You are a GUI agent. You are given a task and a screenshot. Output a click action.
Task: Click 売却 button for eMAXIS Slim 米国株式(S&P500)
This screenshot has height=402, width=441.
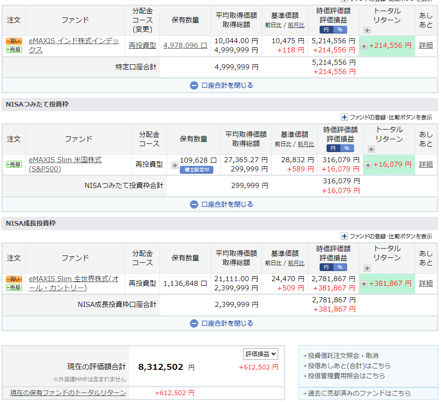(14, 164)
